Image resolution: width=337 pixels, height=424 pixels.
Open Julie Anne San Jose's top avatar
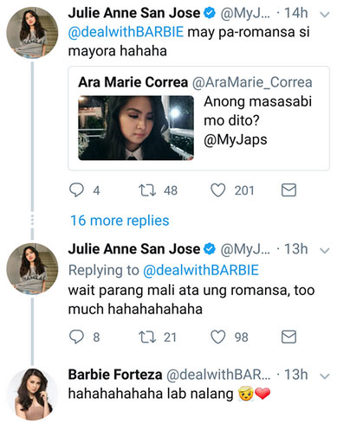[x=32, y=33]
